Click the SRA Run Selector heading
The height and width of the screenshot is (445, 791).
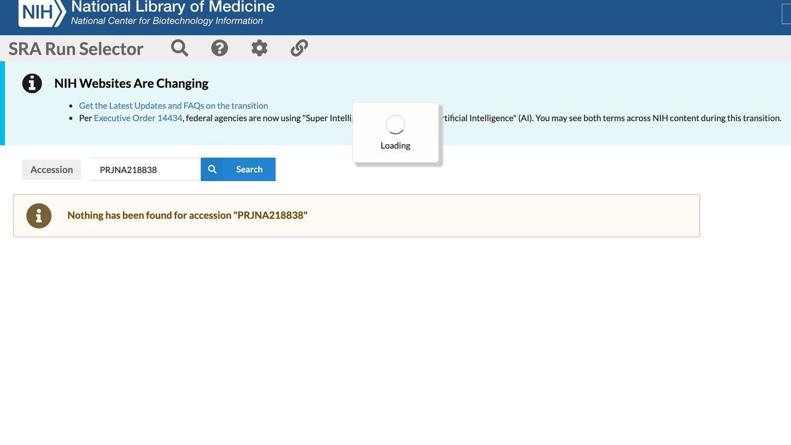(x=76, y=49)
